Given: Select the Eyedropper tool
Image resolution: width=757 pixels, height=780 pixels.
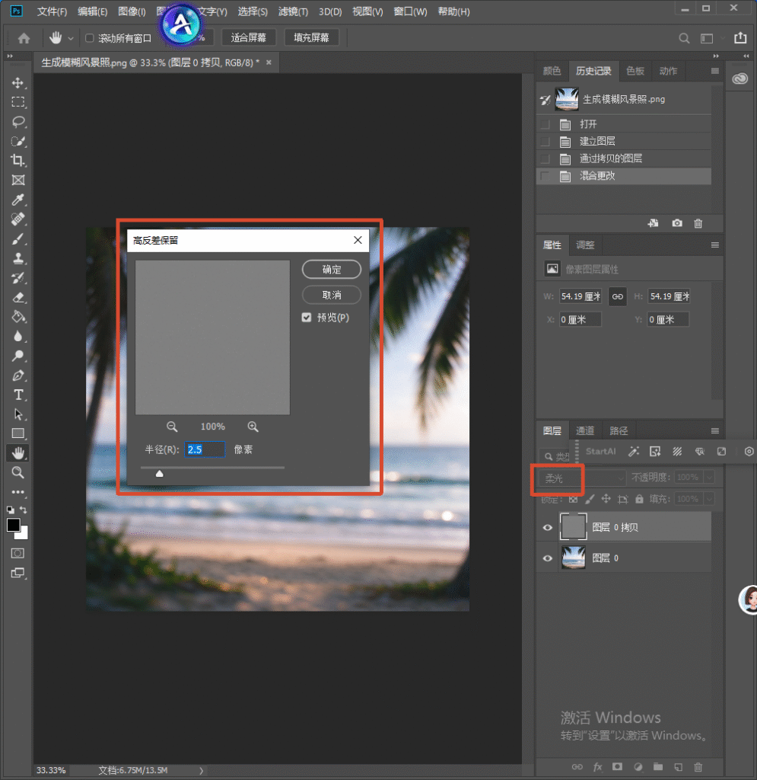Looking at the screenshot, I should (18, 200).
